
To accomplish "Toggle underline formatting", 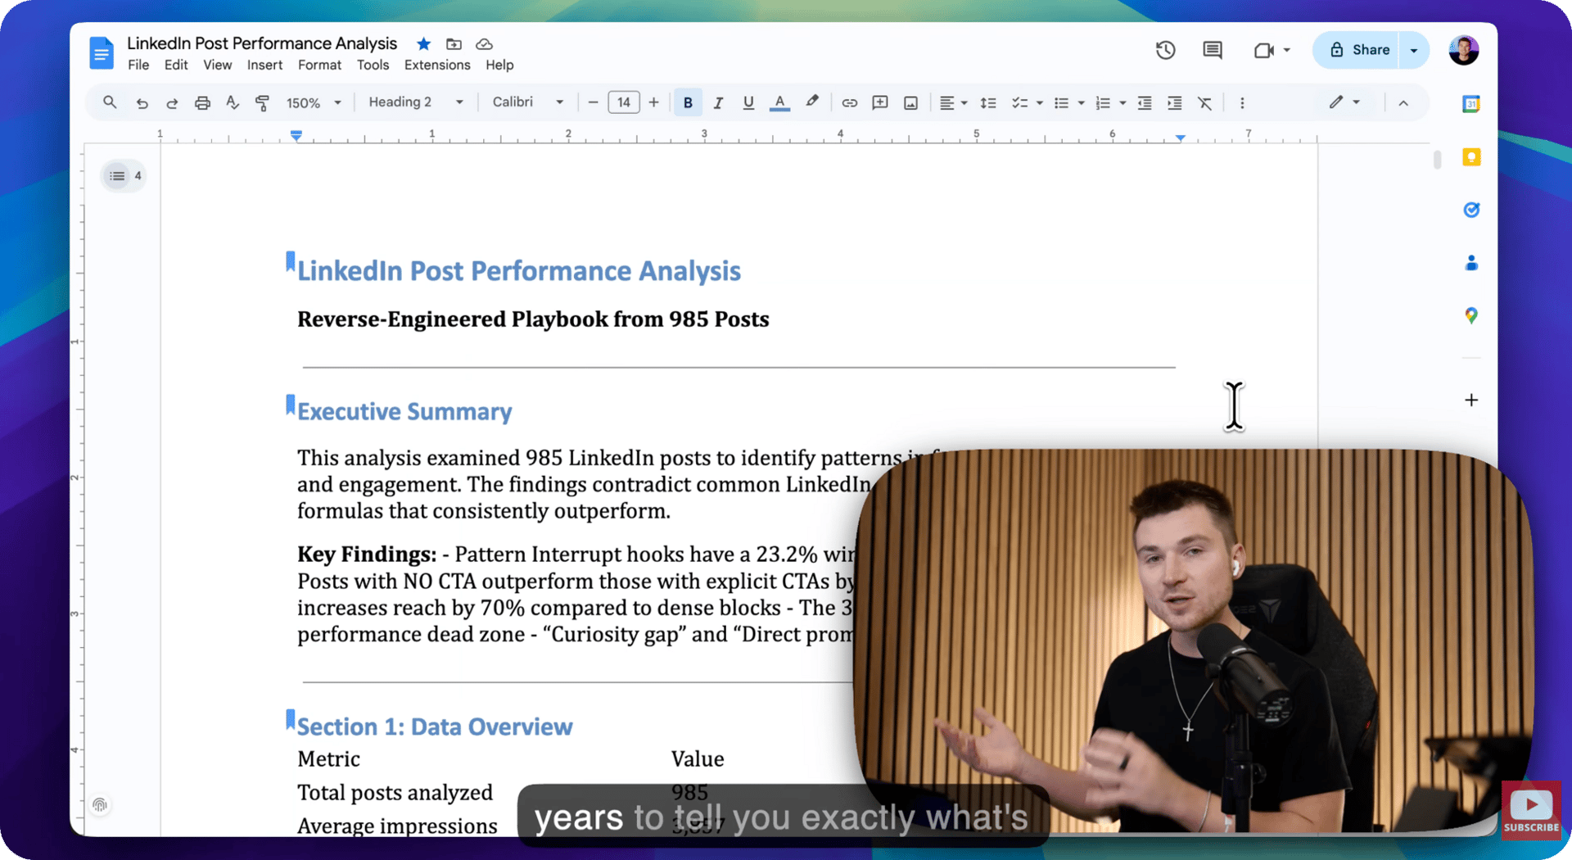I will (748, 103).
